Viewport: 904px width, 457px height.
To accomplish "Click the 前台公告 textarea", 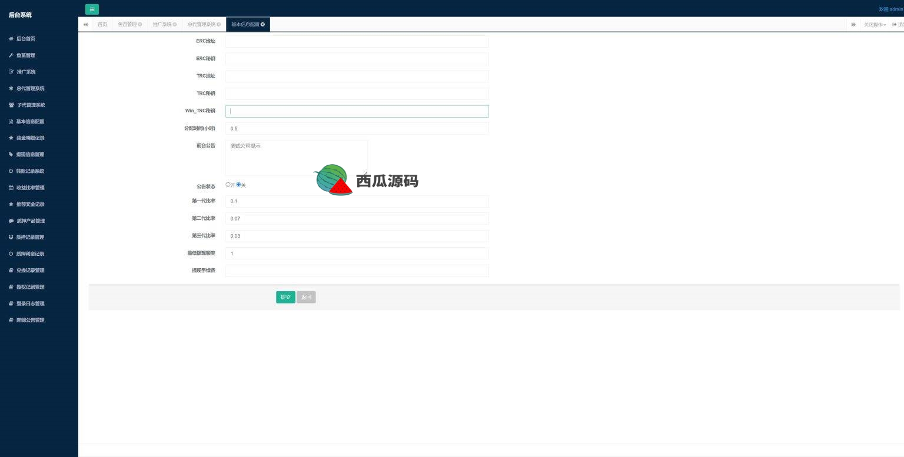I will 297,158.
